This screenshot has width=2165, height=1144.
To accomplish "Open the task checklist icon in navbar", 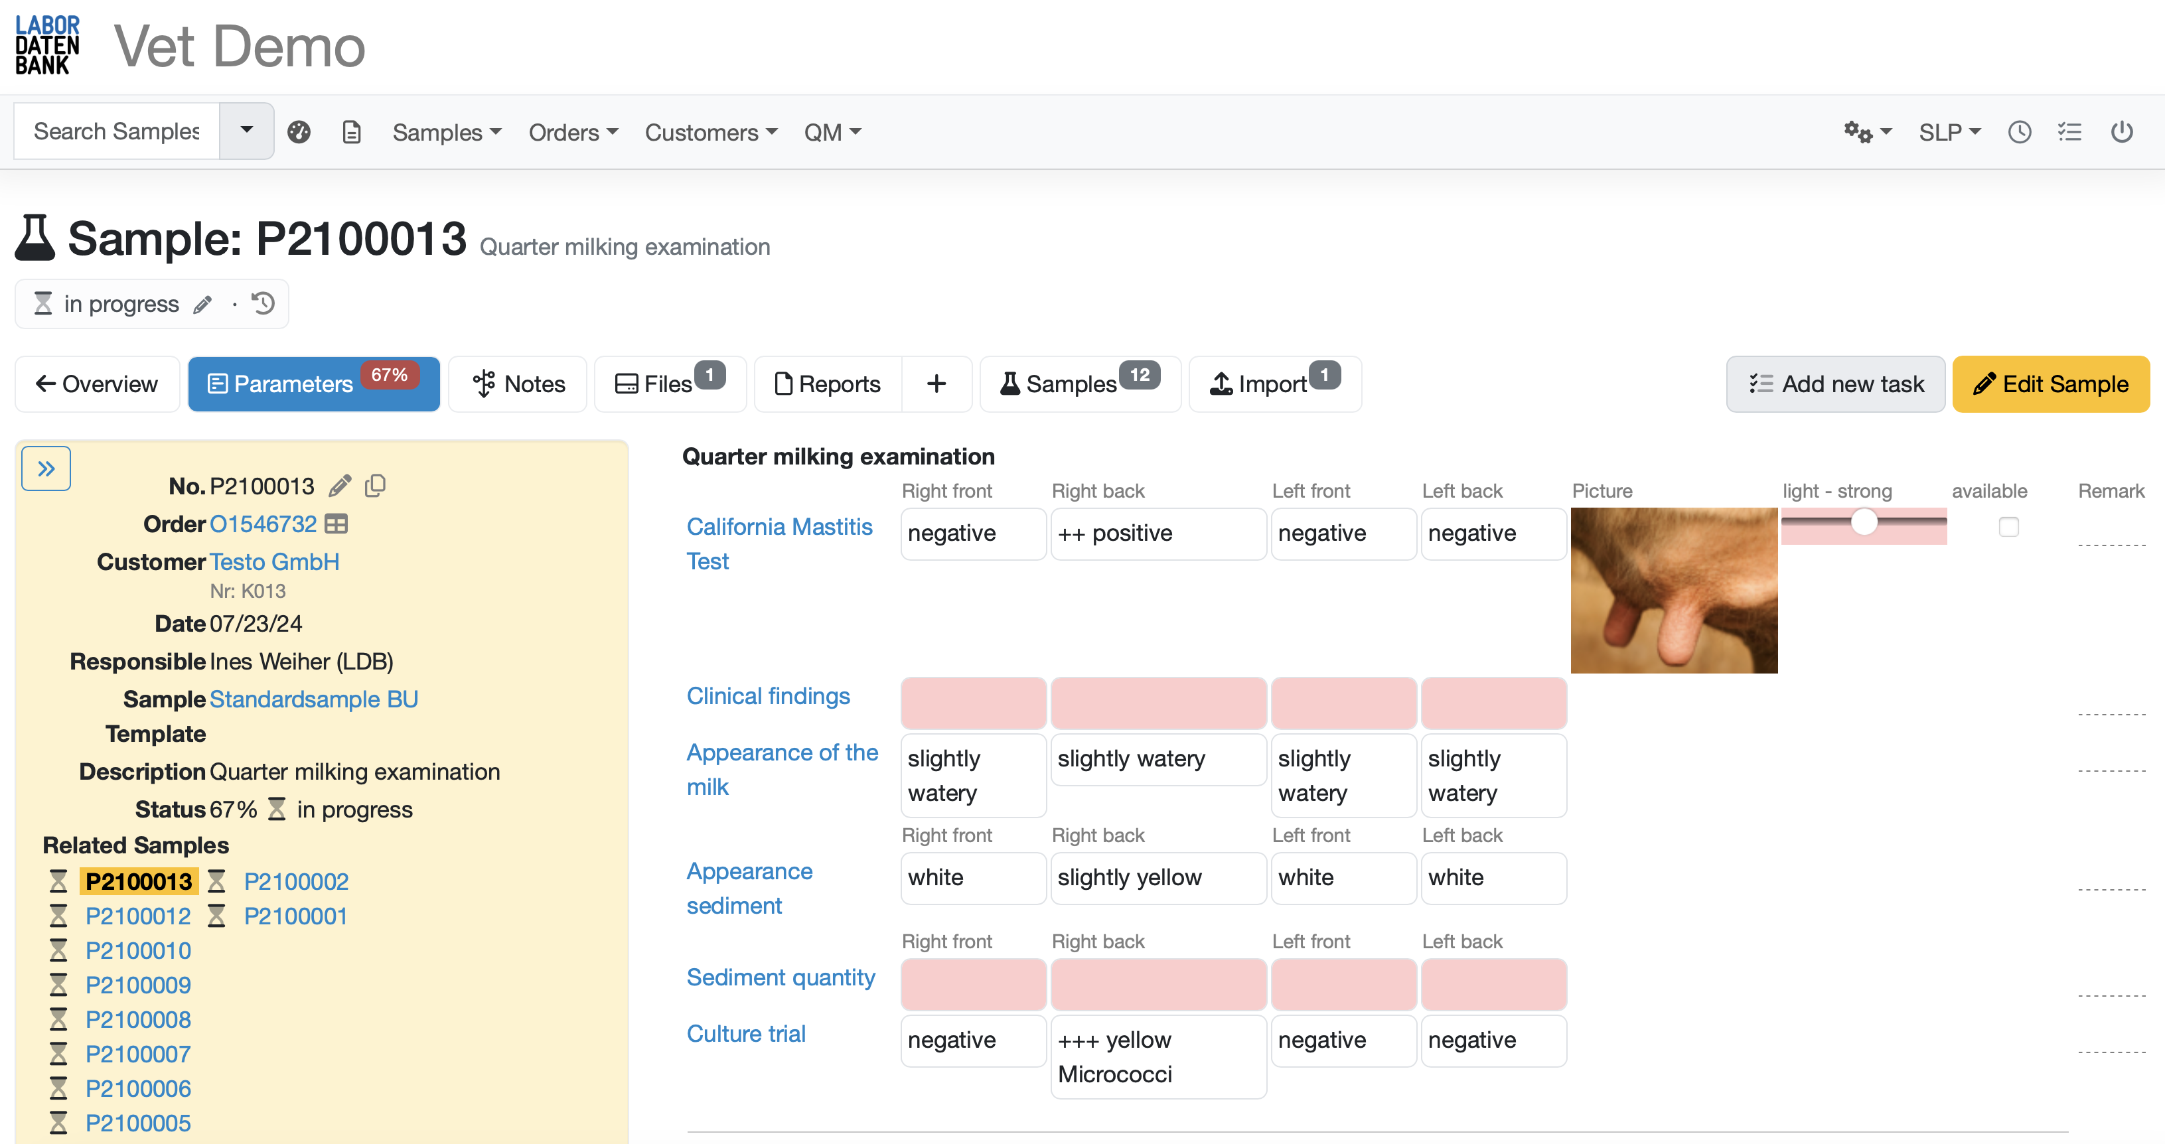I will (2069, 132).
